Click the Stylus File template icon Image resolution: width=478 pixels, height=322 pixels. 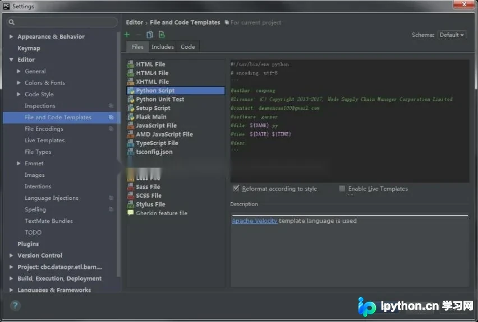131,204
